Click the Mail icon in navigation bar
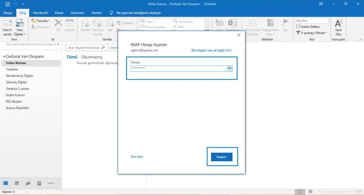364x195 pixels. (6, 183)
